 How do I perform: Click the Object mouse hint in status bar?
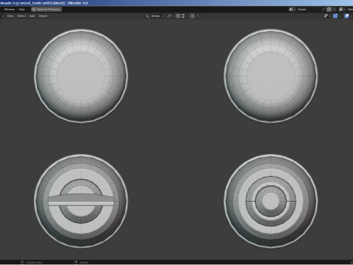(x=82, y=262)
